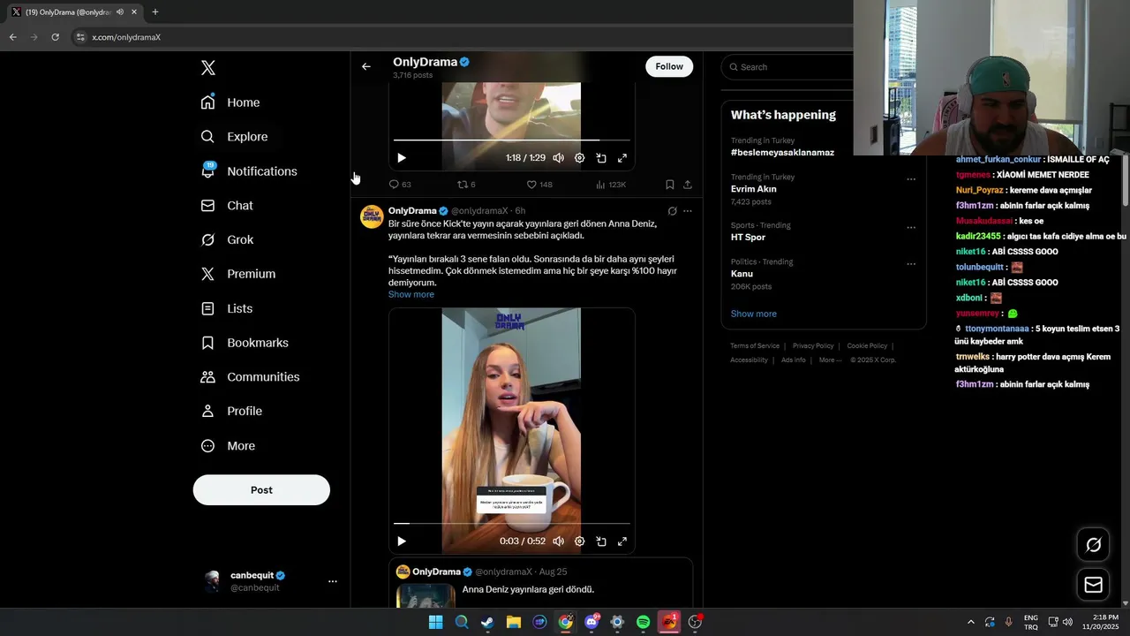
Task: Open replies with 63 comments
Action: pos(400,185)
